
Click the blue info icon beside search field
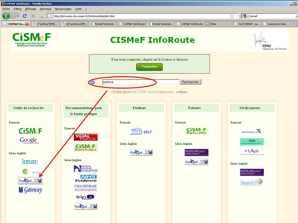tap(93, 82)
